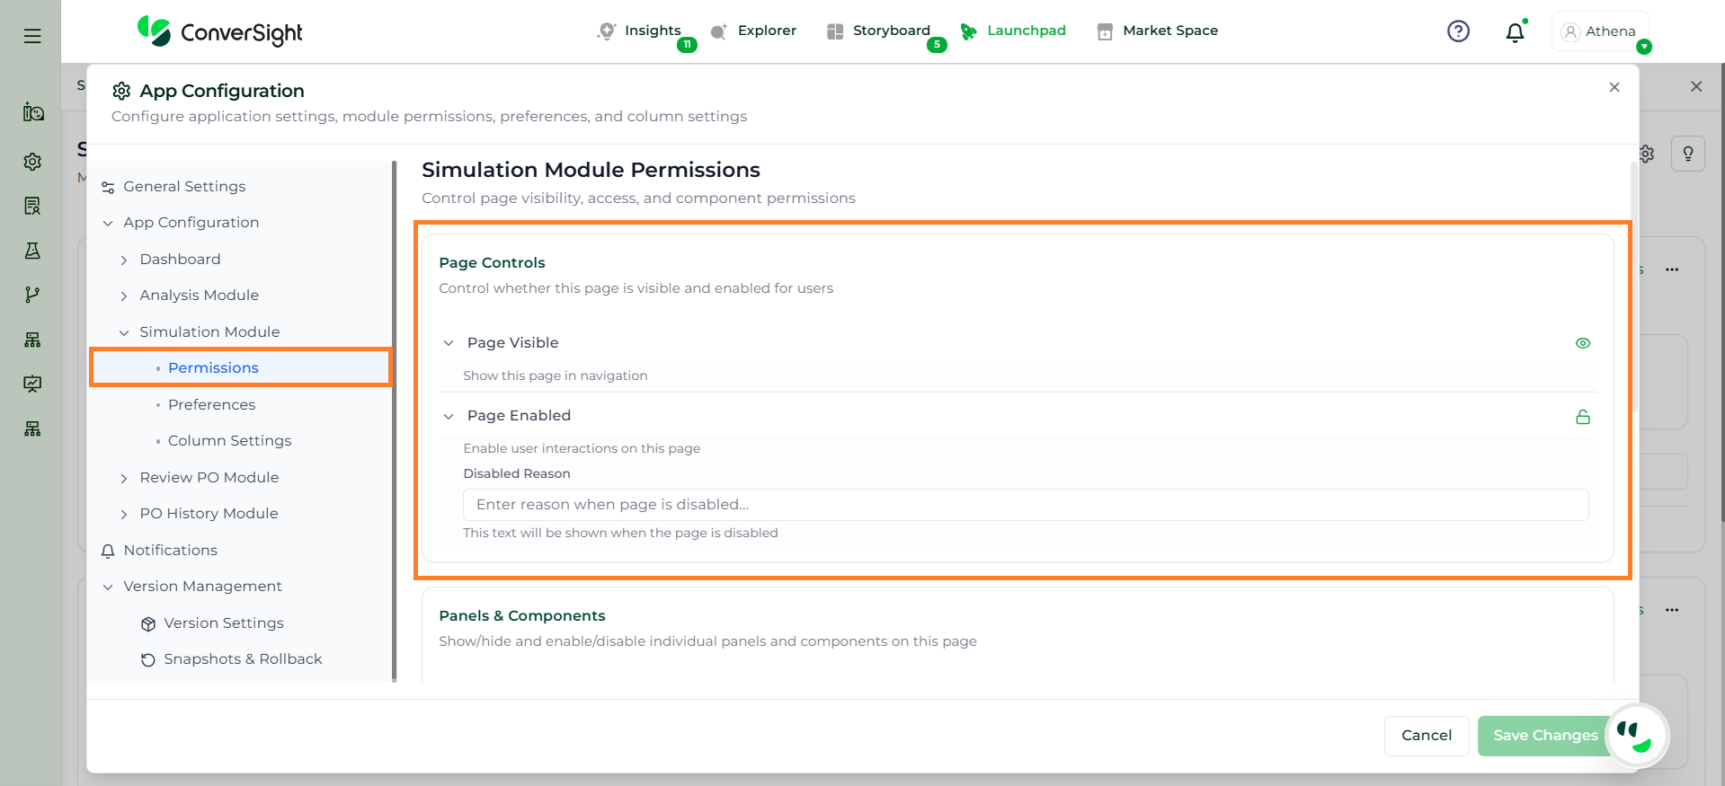Screen dimensions: 1725x786
Task: Toggle the Page Visible eye icon
Action: (1582, 343)
